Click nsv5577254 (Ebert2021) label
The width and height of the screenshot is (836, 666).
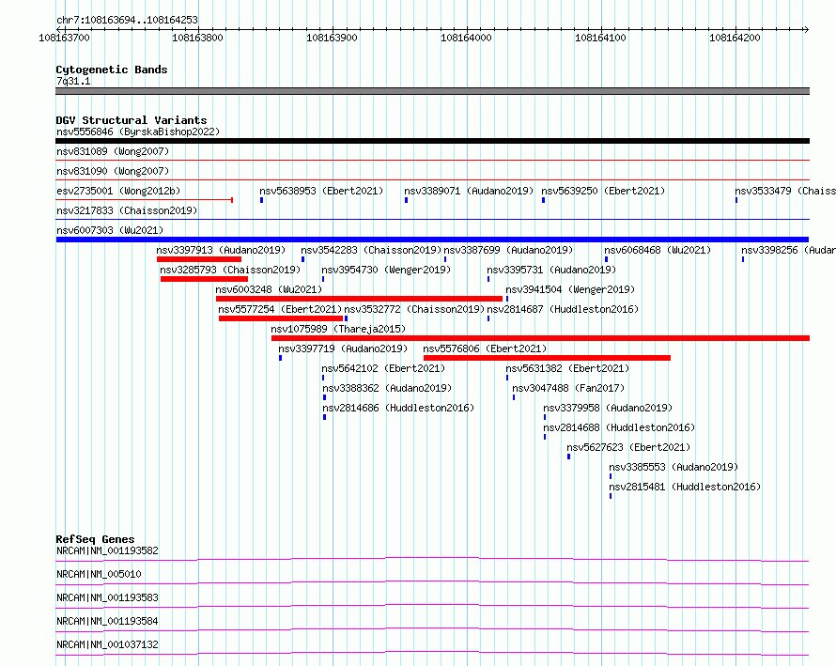(280, 309)
